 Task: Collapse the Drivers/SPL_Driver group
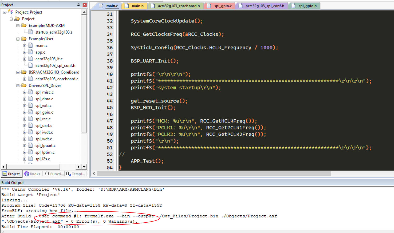point(18,85)
